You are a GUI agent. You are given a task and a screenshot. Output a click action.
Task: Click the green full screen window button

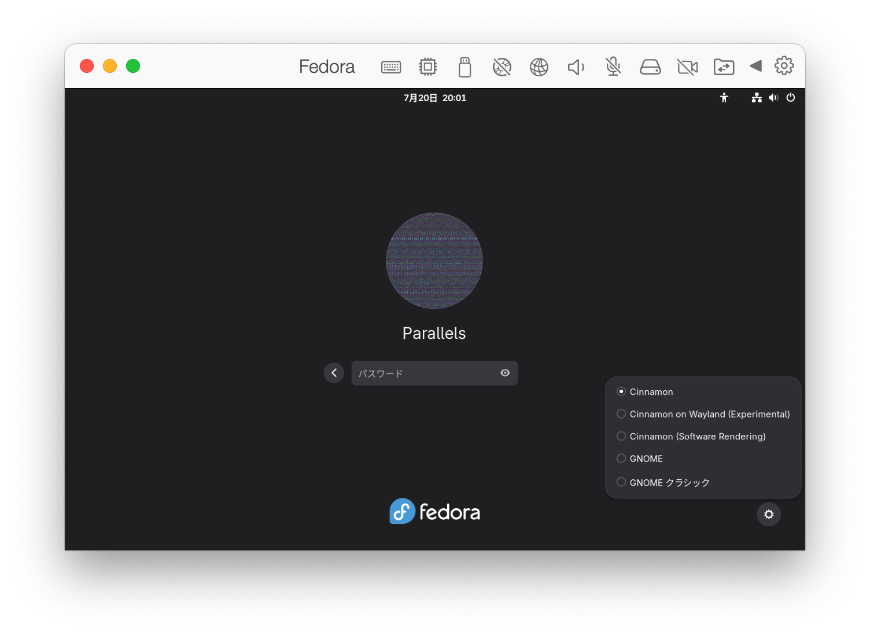pos(133,66)
